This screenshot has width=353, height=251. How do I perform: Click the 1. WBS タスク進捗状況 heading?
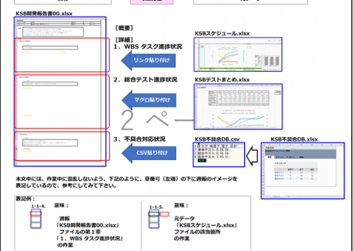point(148,47)
